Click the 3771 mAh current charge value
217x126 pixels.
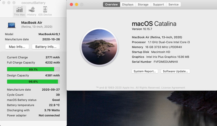tap(53, 57)
